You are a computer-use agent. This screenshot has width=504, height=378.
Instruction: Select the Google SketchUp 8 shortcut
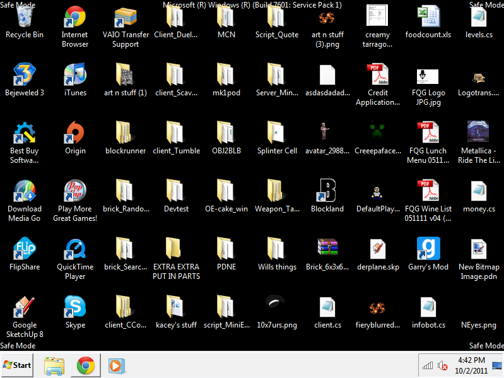(25, 308)
